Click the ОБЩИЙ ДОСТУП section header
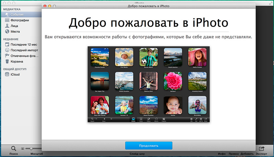Image resolution: width=274 pixels, height=157 pixels. coord(15,69)
